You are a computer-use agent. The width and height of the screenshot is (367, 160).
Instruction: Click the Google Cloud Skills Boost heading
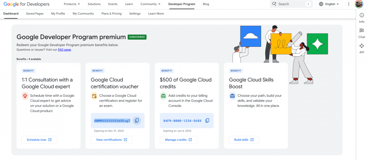point(251,83)
